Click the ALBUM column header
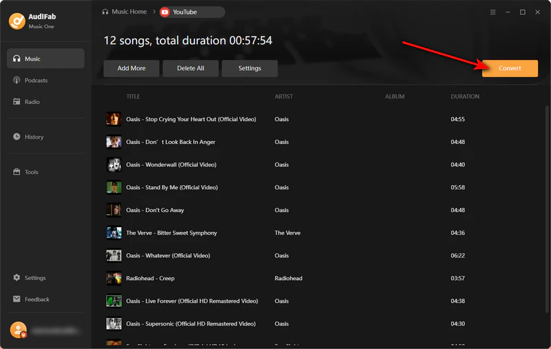Viewport: 551px width, 349px height. [x=395, y=96]
